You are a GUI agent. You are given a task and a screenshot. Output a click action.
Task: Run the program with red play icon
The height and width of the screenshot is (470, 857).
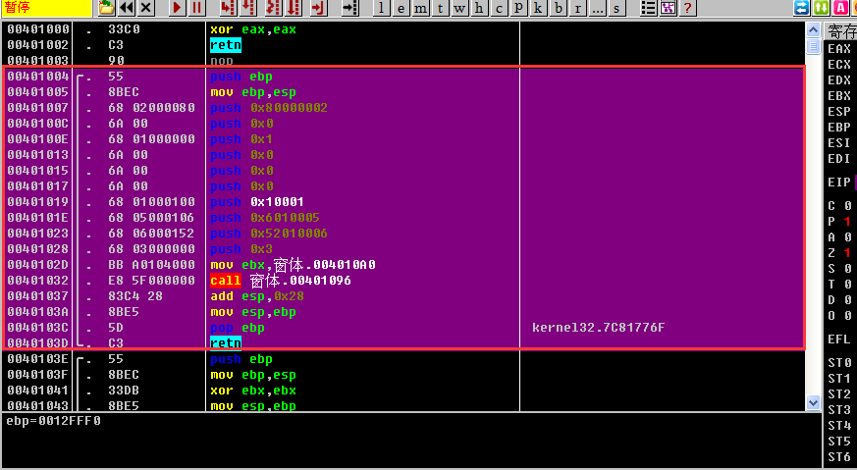click(x=177, y=8)
